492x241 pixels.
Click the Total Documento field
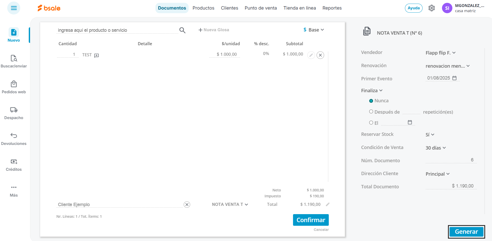coord(451,186)
